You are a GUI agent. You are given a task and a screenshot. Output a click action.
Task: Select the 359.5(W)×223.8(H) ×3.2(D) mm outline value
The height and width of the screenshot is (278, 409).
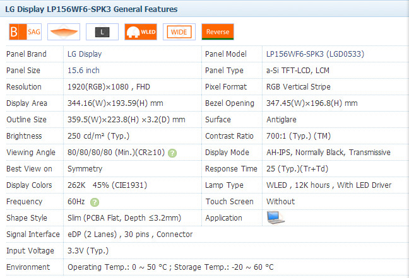coord(126,120)
